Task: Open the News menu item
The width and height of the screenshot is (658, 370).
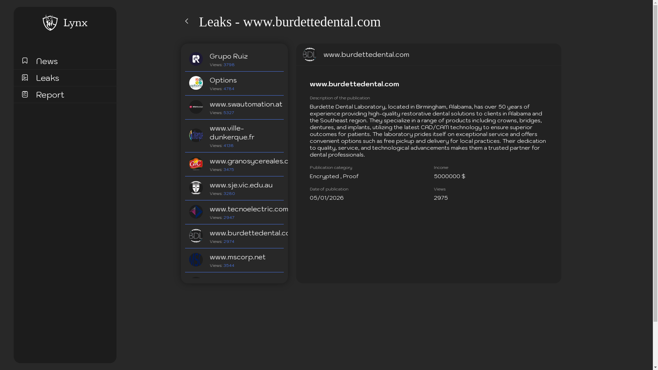Action: click(x=47, y=61)
